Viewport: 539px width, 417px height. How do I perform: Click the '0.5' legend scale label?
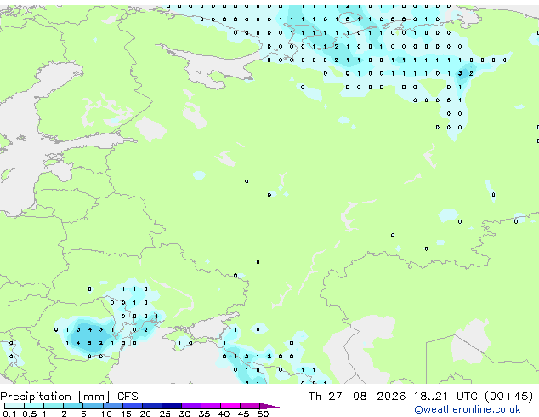point(30,414)
